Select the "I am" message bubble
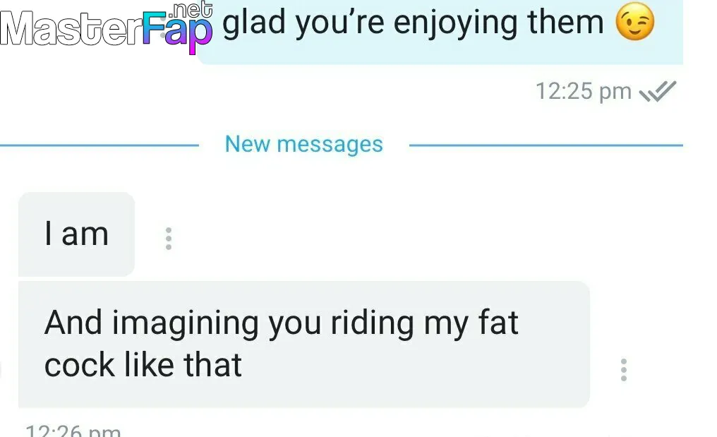The image size is (717, 437). tap(76, 234)
